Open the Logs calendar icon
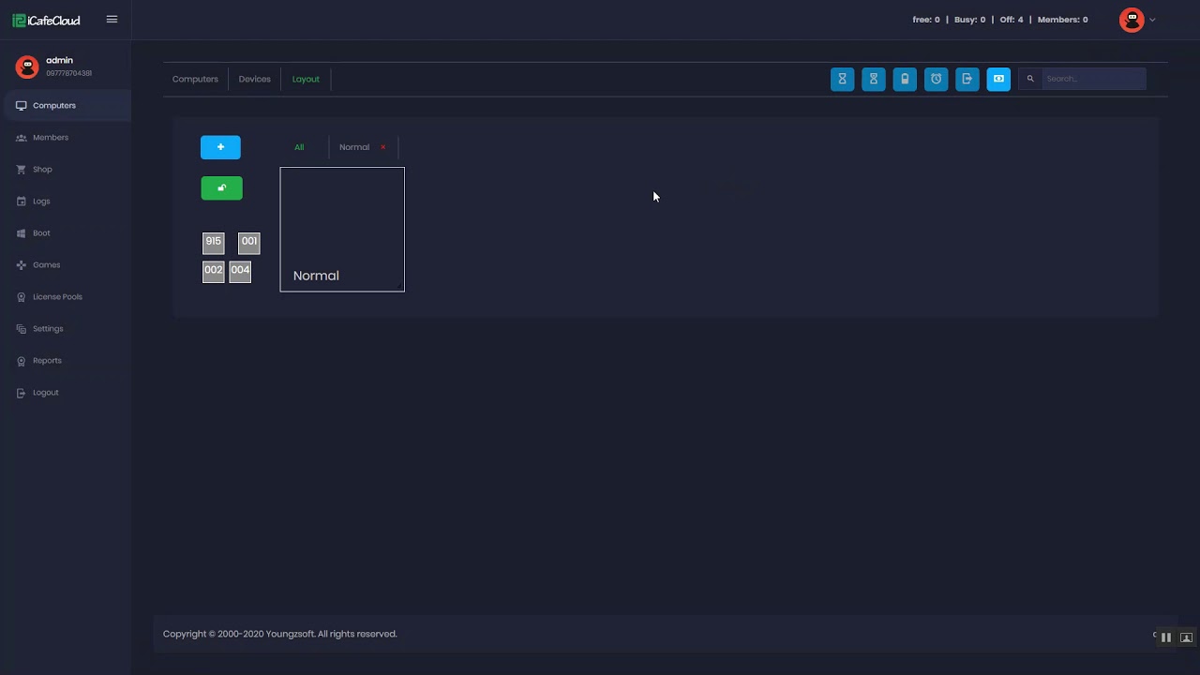This screenshot has width=1200, height=675. [x=22, y=202]
